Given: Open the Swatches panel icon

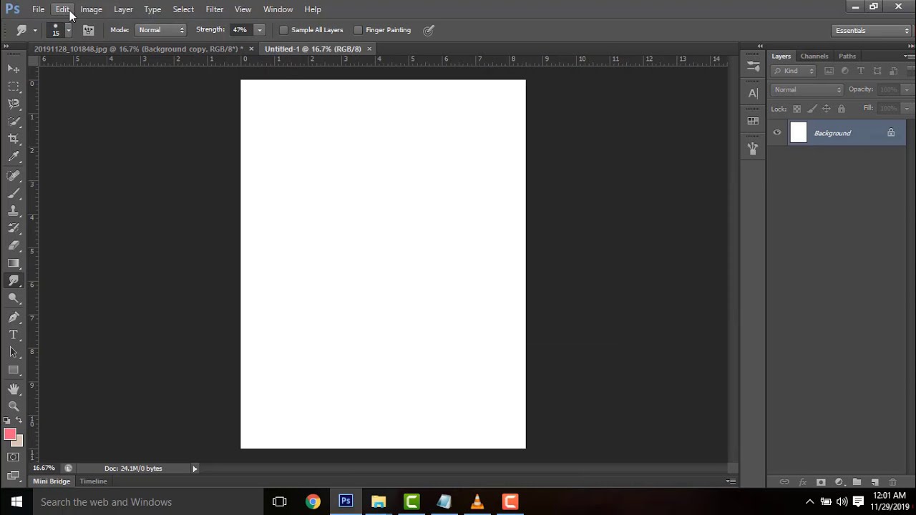Looking at the screenshot, I should 753,121.
